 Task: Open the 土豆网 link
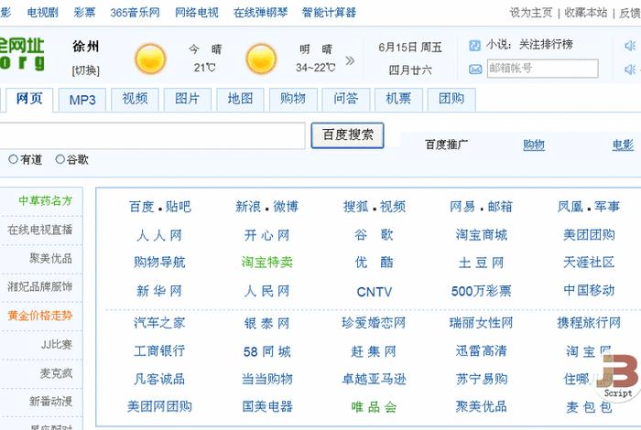tap(481, 263)
